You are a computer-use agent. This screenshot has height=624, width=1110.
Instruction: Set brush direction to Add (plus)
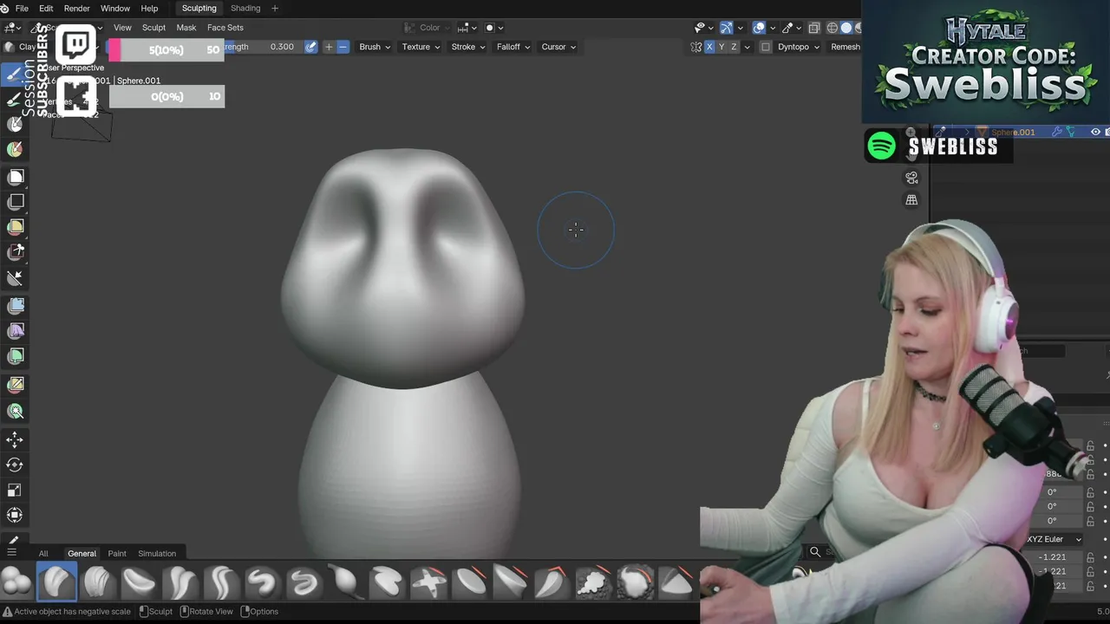[x=329, y=47]
